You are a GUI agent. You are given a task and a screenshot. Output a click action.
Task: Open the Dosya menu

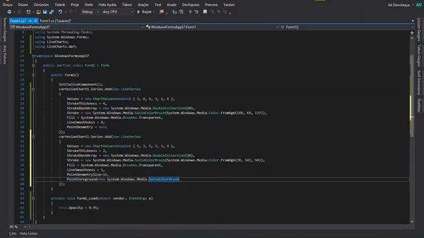pyautogui.click(x=7, y=5)
